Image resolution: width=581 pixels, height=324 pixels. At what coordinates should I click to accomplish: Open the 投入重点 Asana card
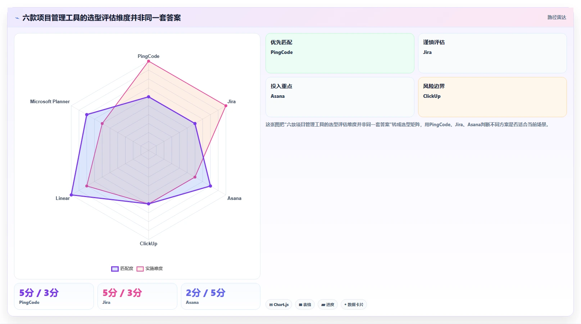point(340,97)
